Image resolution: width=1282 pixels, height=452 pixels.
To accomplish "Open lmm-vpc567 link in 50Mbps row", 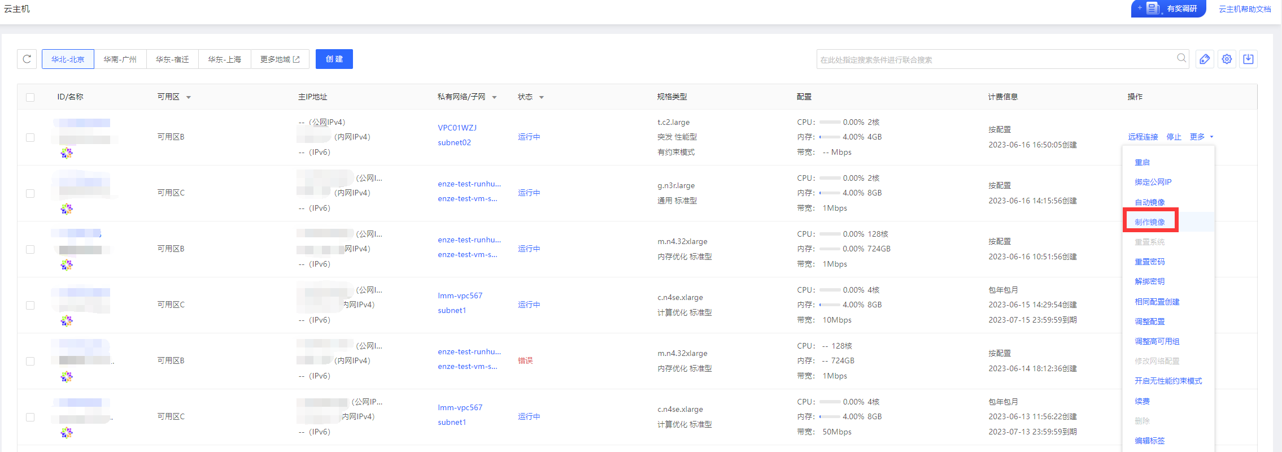I will (x=460, y=407).
